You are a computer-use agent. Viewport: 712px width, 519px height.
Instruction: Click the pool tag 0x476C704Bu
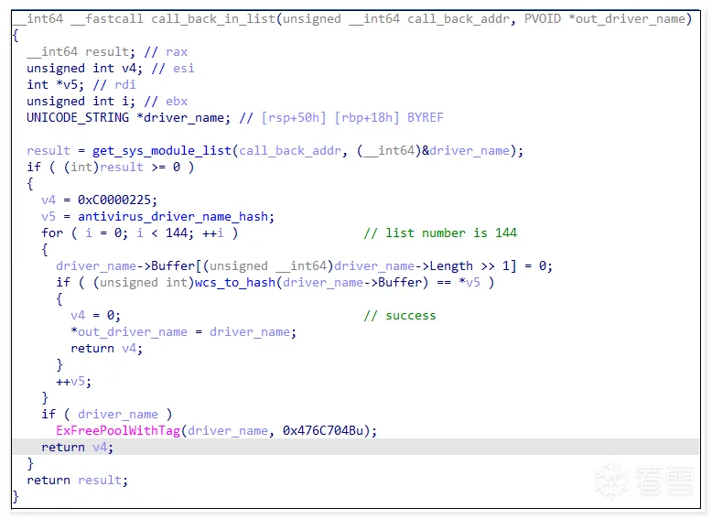coord(323,431)
